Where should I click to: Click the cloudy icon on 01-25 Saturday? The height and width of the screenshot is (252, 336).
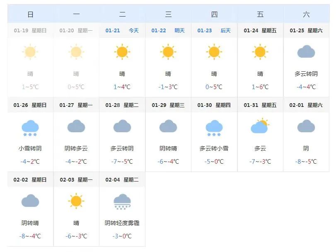[x=306, y=52]
